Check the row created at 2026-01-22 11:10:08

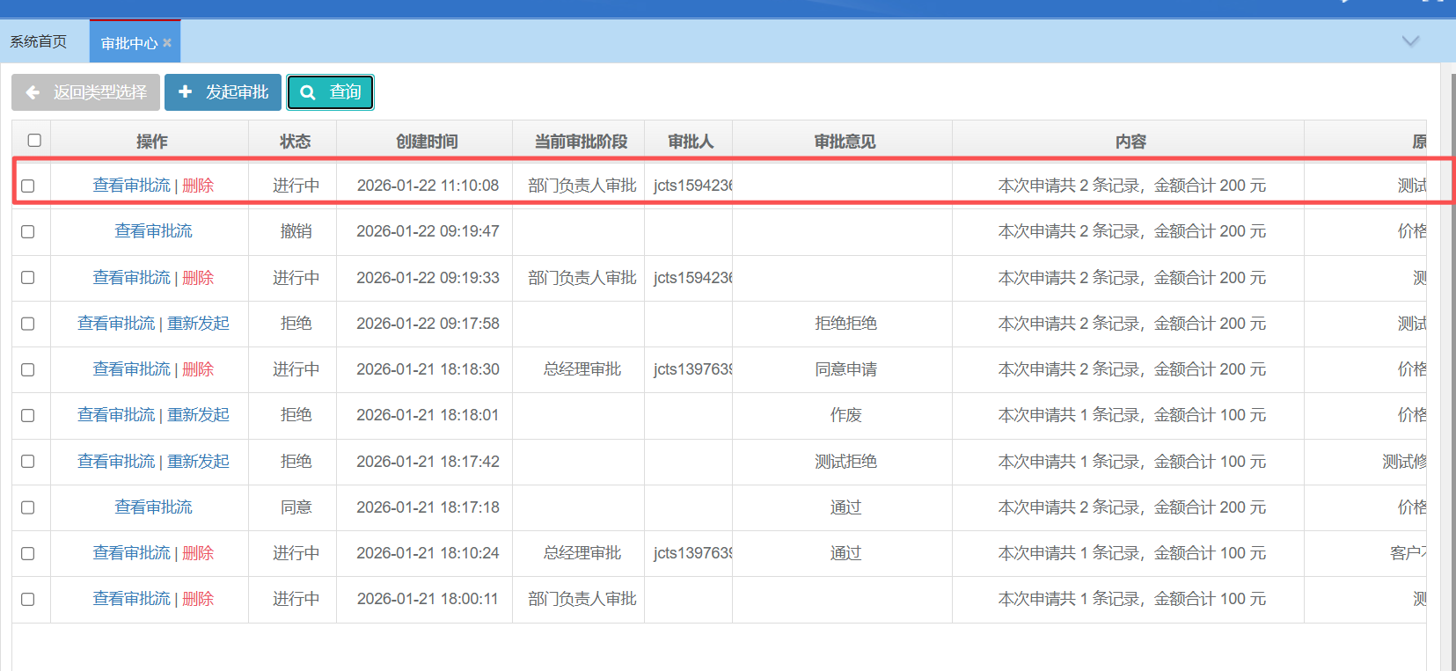coord(28,186)
